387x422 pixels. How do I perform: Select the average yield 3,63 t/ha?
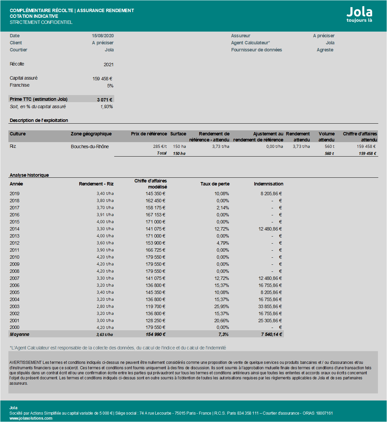point(104,334)
